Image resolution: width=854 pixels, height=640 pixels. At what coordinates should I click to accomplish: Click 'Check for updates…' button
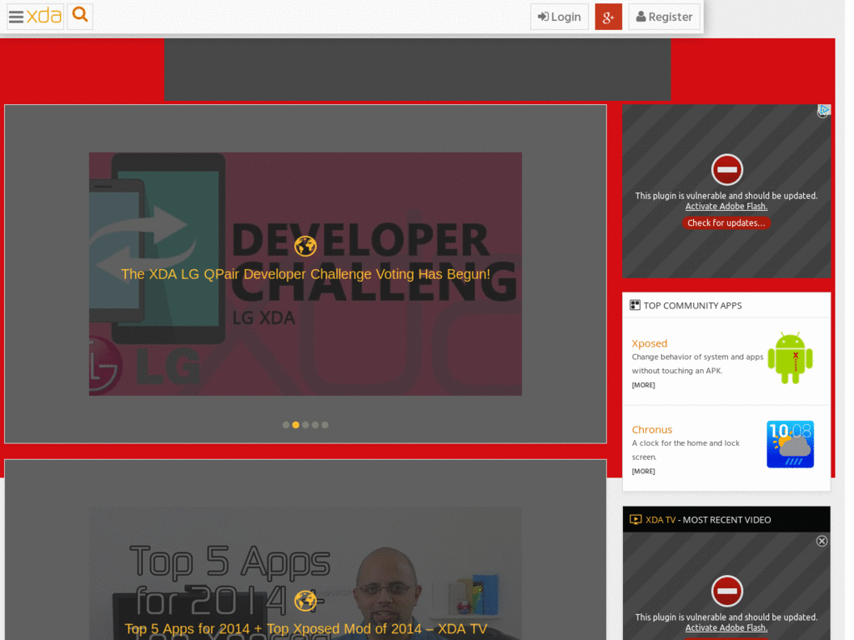click(x=726, y=222)
